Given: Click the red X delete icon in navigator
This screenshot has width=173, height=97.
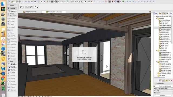Looking at the screenshot, I should click(171, 81).
